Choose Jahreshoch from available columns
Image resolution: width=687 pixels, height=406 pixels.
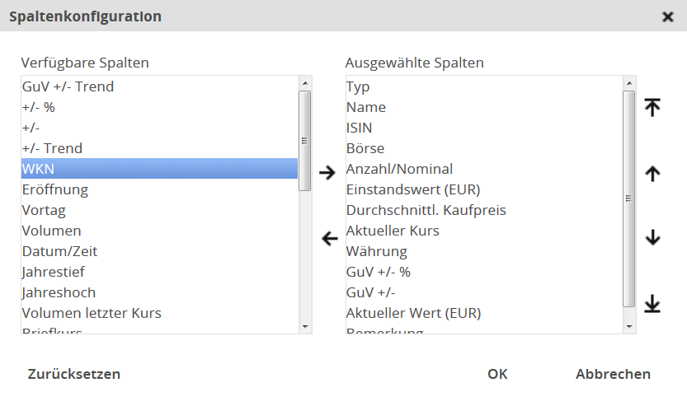(159, 292)
